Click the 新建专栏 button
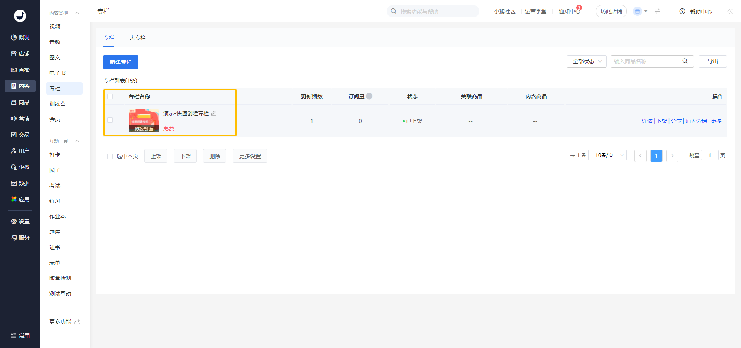The width and height of the screenshot is (741, 348). click(x=121, y=62)
